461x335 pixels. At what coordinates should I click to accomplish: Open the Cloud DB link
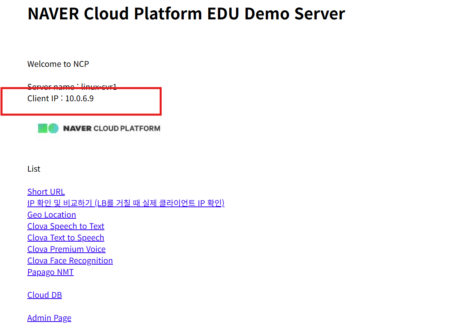pyautogui.click(x=44, y=295)
